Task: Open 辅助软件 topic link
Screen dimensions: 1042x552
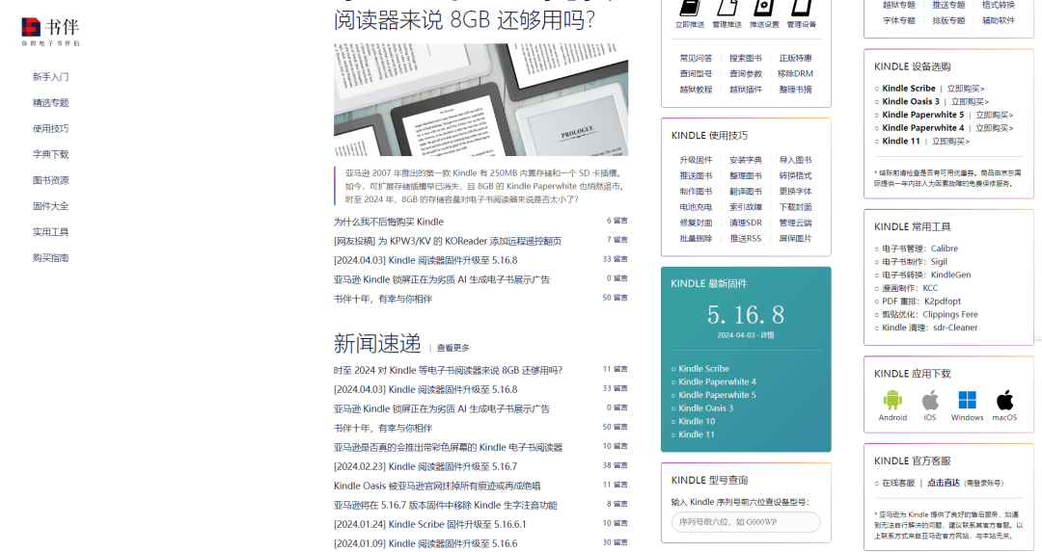Action: point(999,20)
